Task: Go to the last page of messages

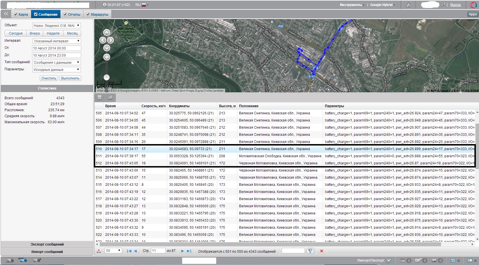Action: pos(189,251)
